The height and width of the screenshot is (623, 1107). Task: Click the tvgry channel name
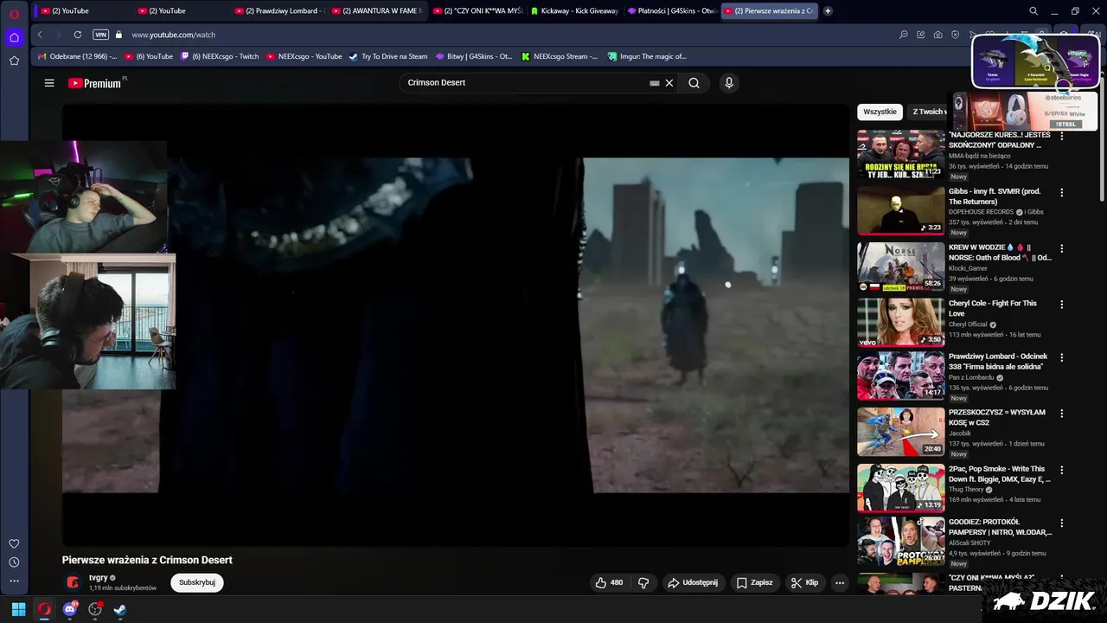click(x=99, y=577)
